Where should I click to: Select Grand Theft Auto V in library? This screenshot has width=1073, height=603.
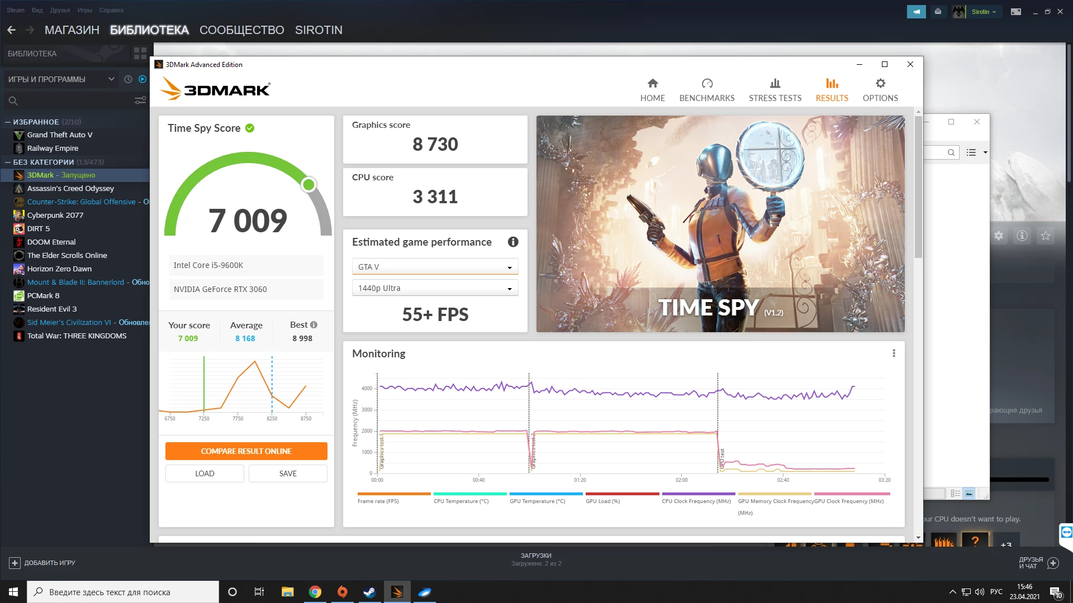coord(60,135)
